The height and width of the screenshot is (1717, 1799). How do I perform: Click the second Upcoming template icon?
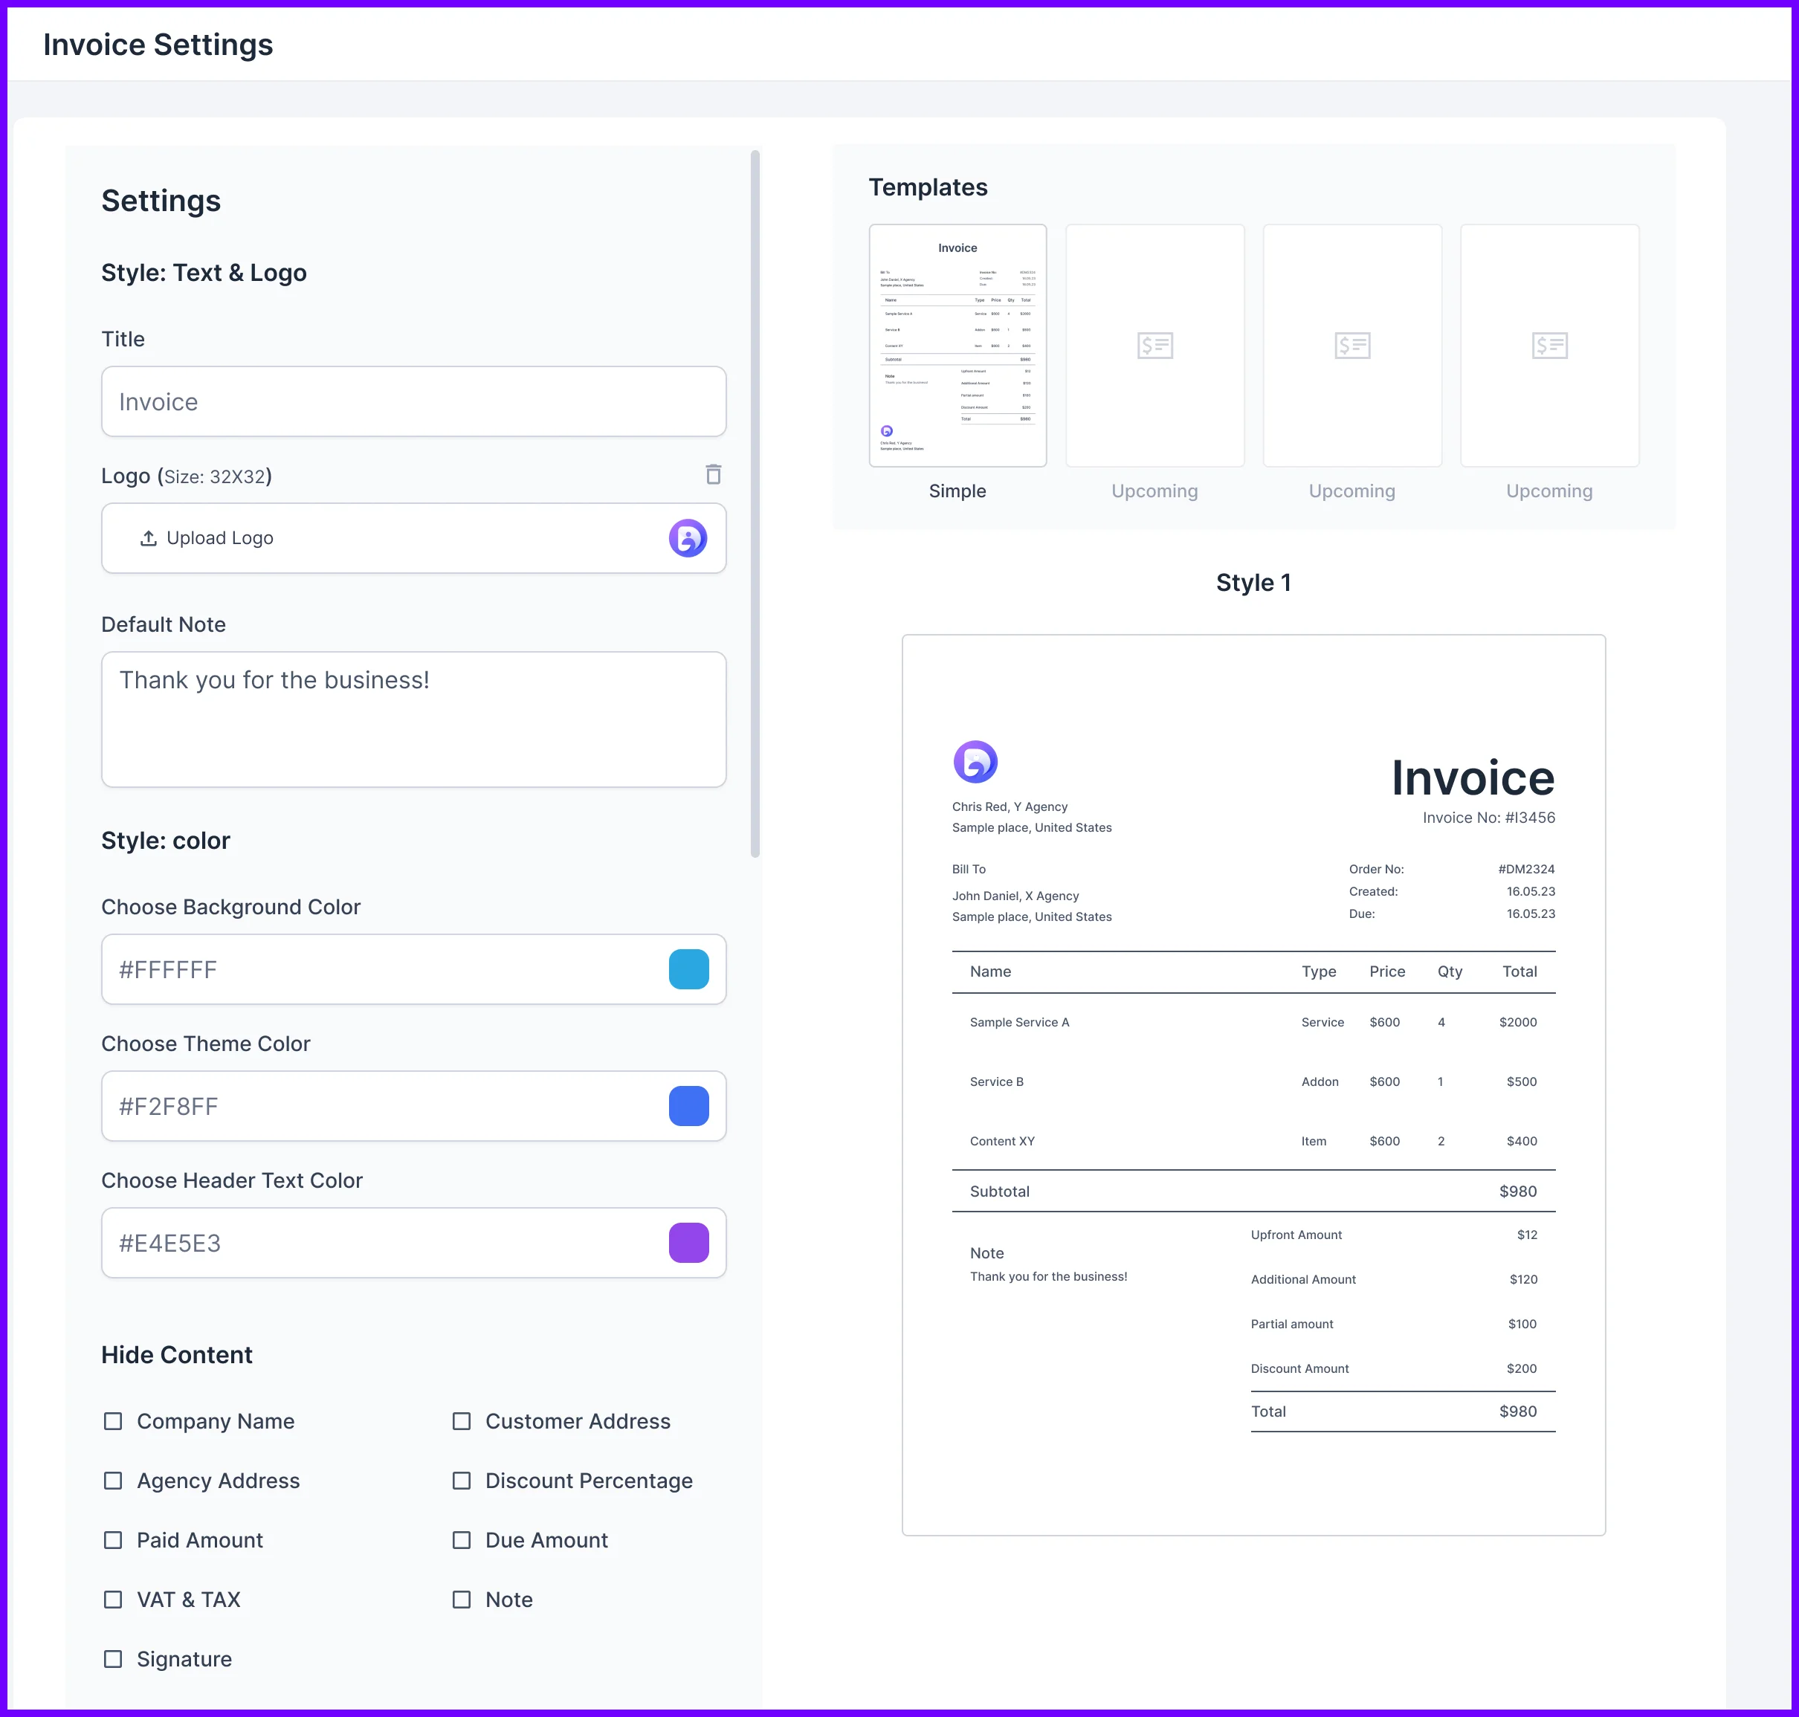point(1351,346)
